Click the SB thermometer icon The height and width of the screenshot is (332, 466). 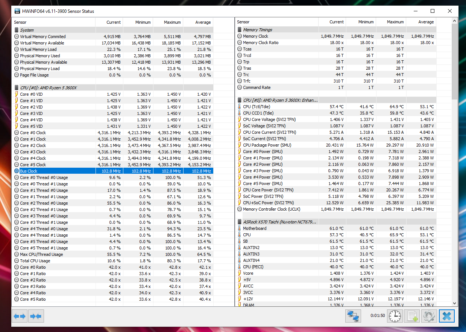tap(240, 241)
